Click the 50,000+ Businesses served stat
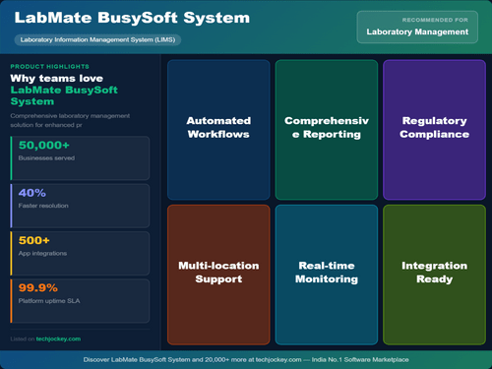 pyautogui.click(x=80, y=158)
